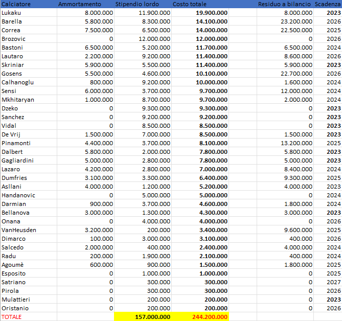Click the Residuo a bilancio header
The width and height of the screenshot is (342, 321).
coord(284,4)
